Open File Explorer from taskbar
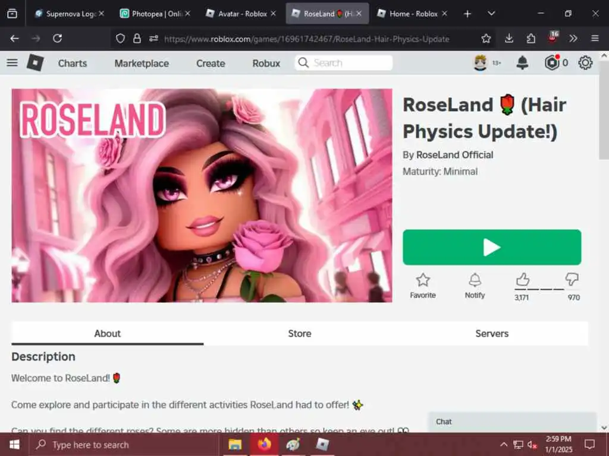 pos(234,444)
